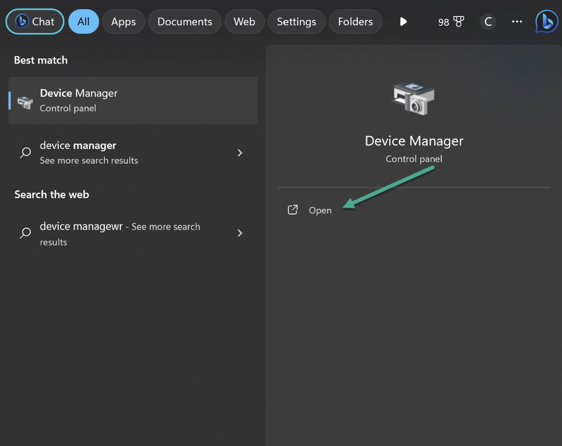Image resolution: width=562 pixels, height=446 pixels.
Task: Select the "device manager" search suggestion
Action: [133, 153]
